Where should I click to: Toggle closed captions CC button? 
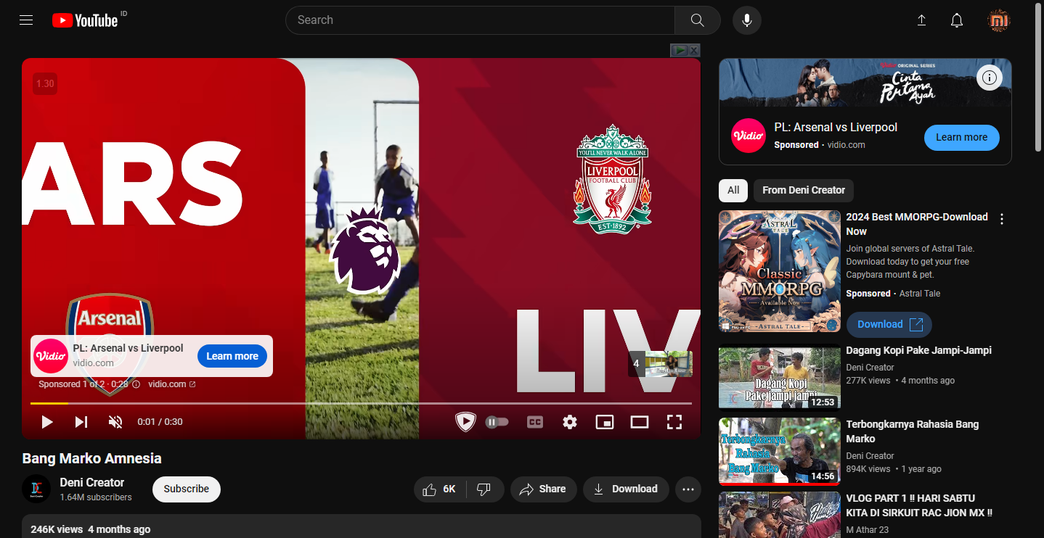[535, 422]
